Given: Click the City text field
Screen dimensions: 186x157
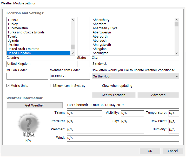Looking at the screenshot, I should pos(135,64).
